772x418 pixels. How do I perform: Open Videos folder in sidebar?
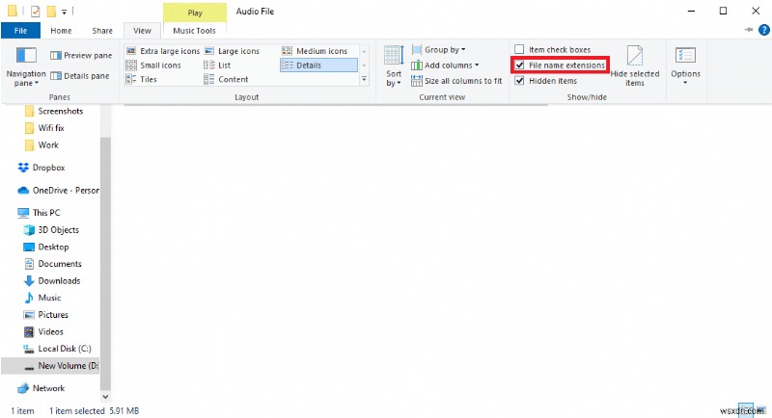(43, 332)
